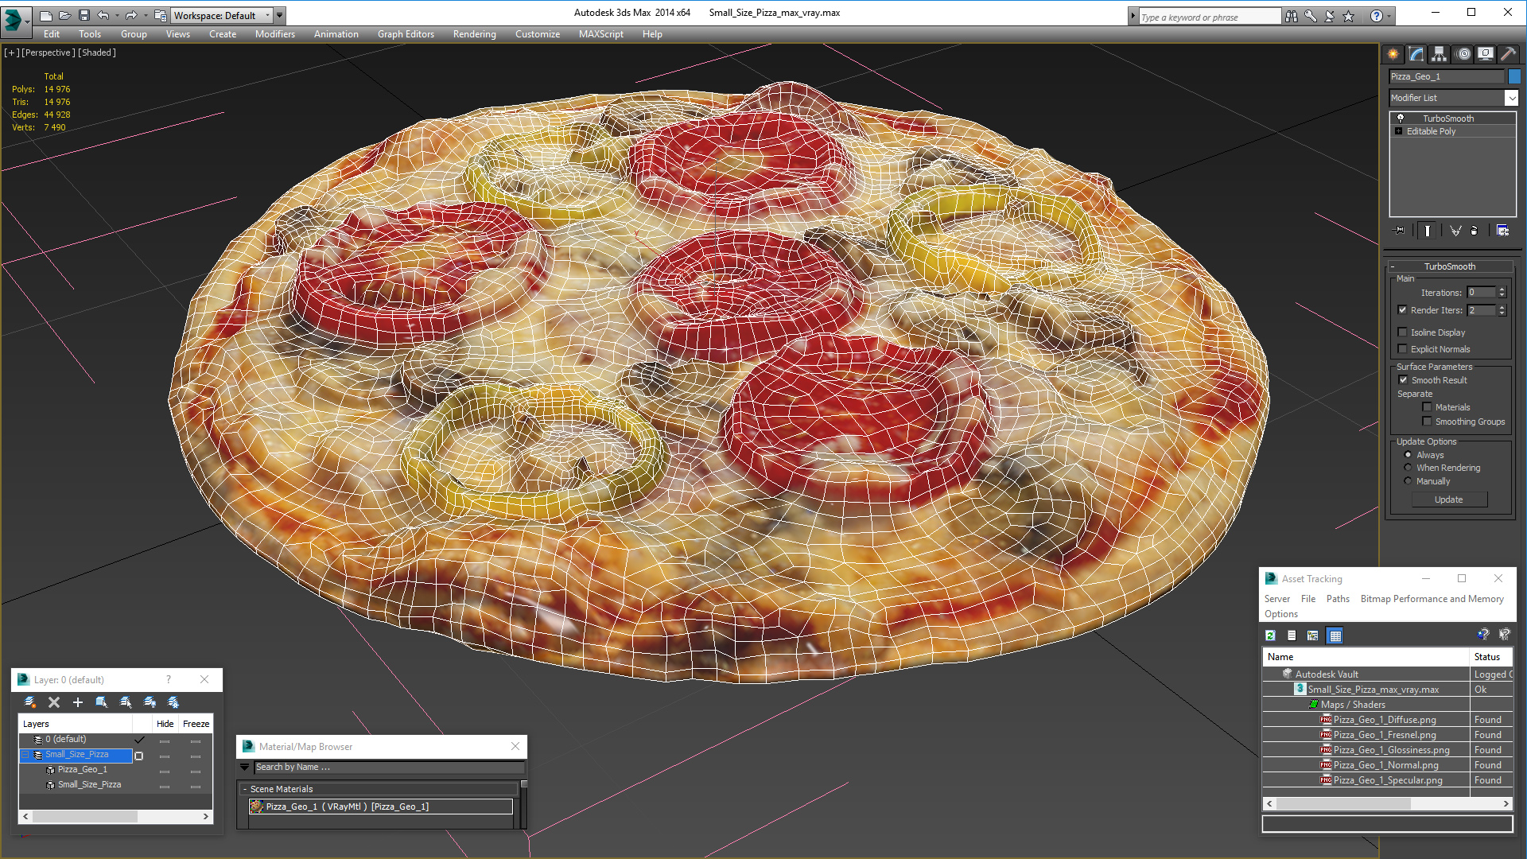Open Material/Map Browser options arrow
Screen dimensions: 1527x859
click(x=245, y=768)
